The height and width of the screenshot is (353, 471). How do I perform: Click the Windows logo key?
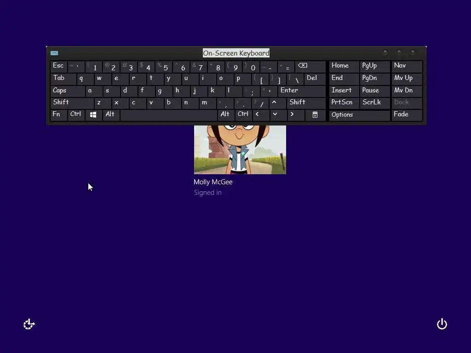point(93,114)
